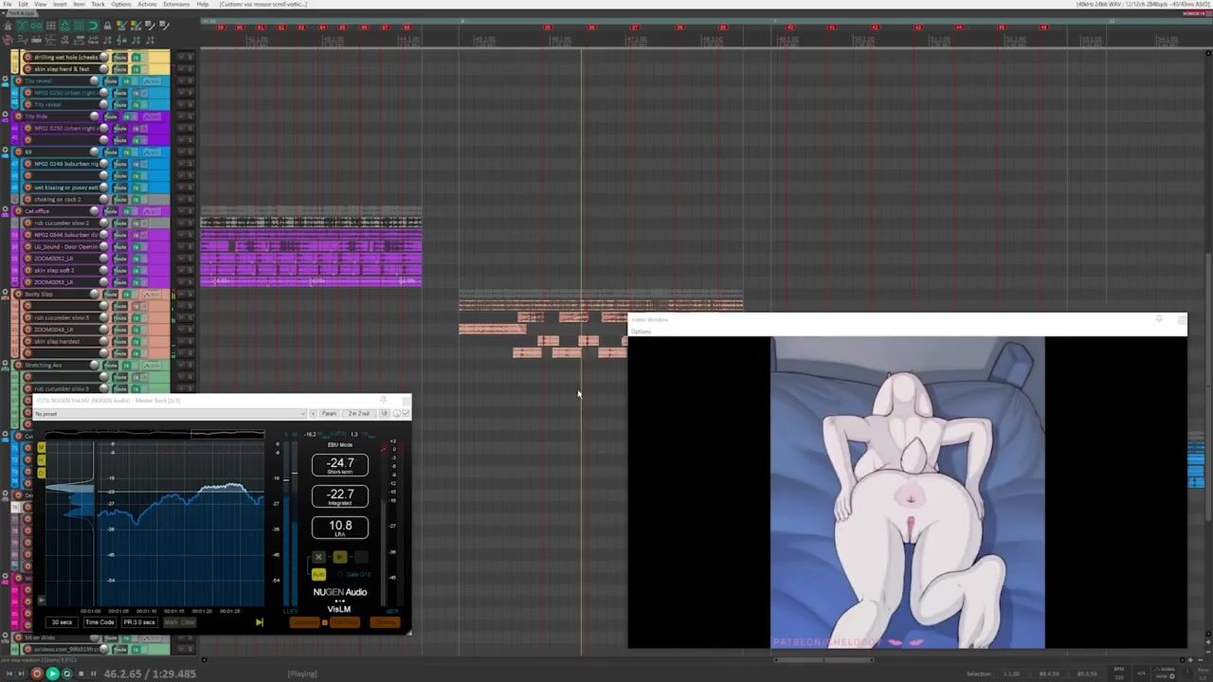
Task: Click the Param button in VisLM
Action: point(329,414)
